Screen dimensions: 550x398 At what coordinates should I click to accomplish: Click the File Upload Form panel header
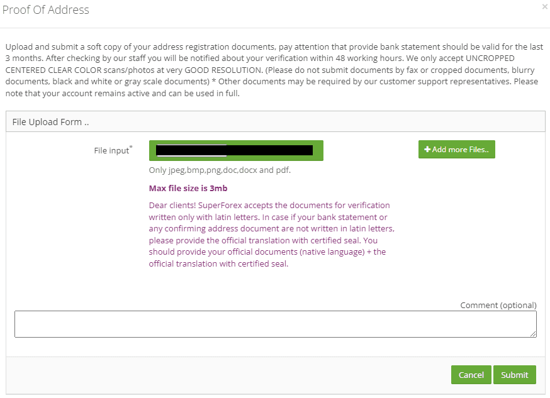(276, 122)
